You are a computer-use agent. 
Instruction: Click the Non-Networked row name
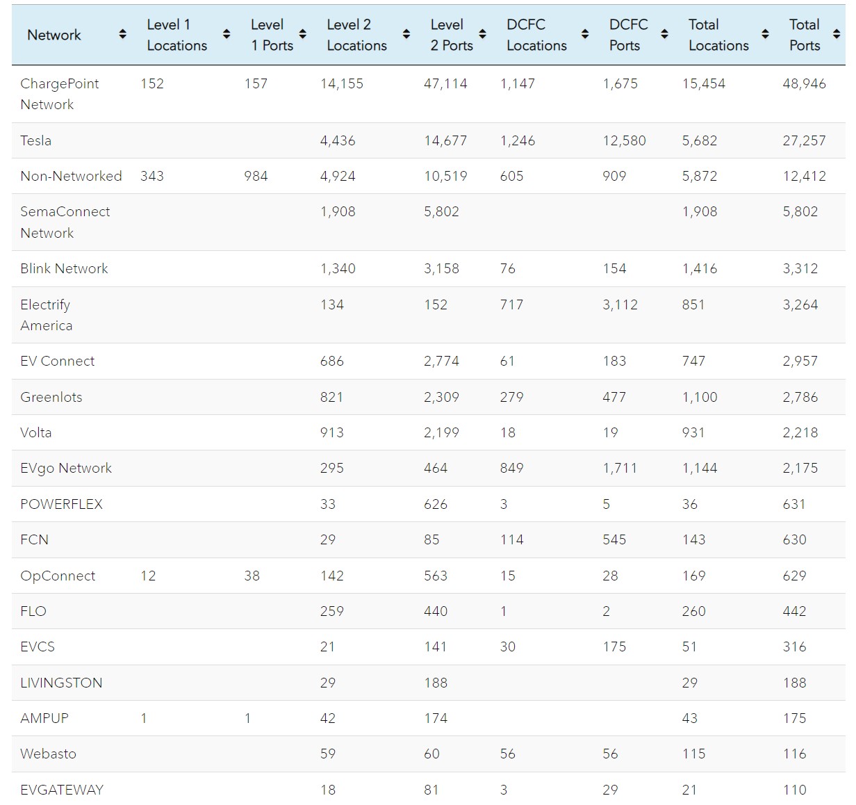[71, 177]
